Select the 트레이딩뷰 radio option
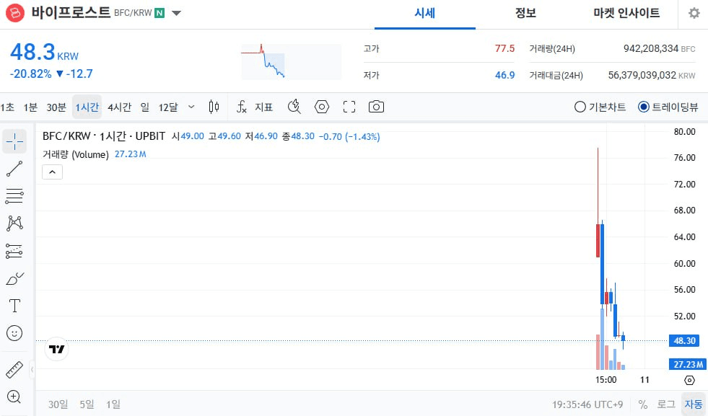 pyautogui.click(x=668, y=107)
